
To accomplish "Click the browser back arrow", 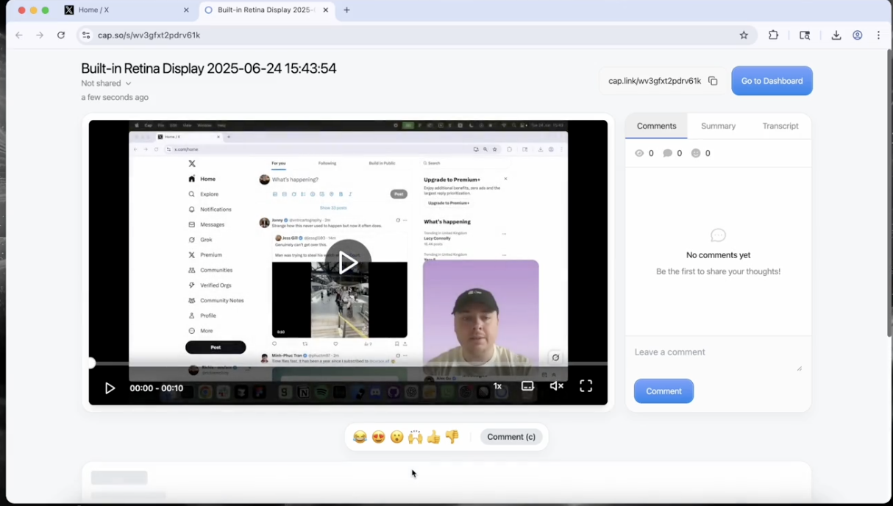I will tap(19, 35).
